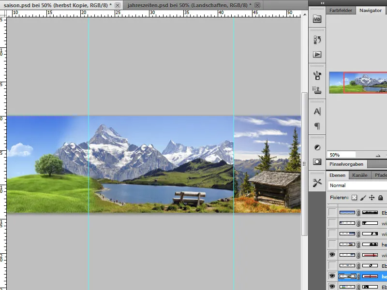Viewport: 387px width, 290px height.
Task: Hide the bottom partially visible layer
Action: click(x=332, y=287)
